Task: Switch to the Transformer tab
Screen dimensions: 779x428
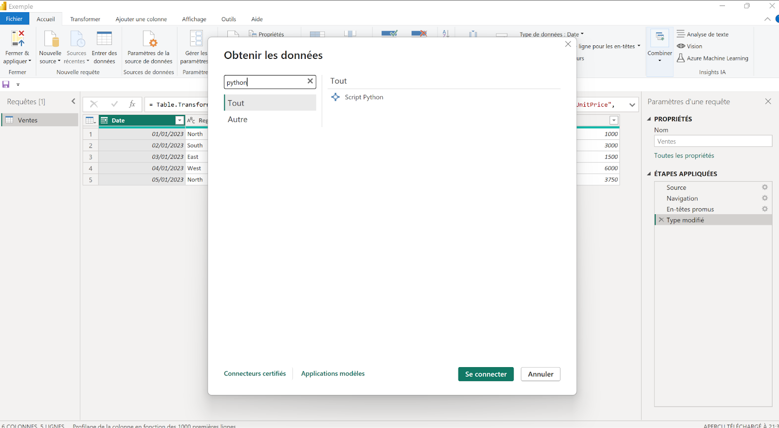Action: pos(85,19)
